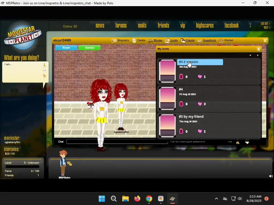Click shopping bag icon on '#4' look
Viewport: 274px width, 205px height.
tap(181, 104)
